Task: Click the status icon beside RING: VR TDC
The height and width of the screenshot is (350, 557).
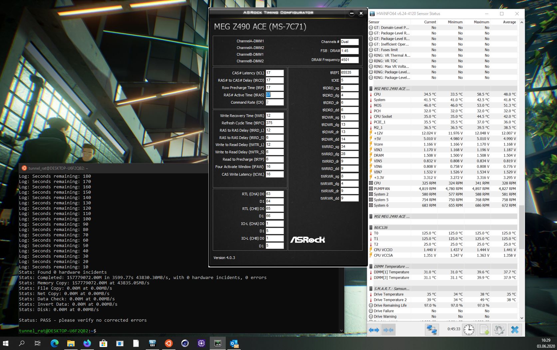Action: point(371,61)
